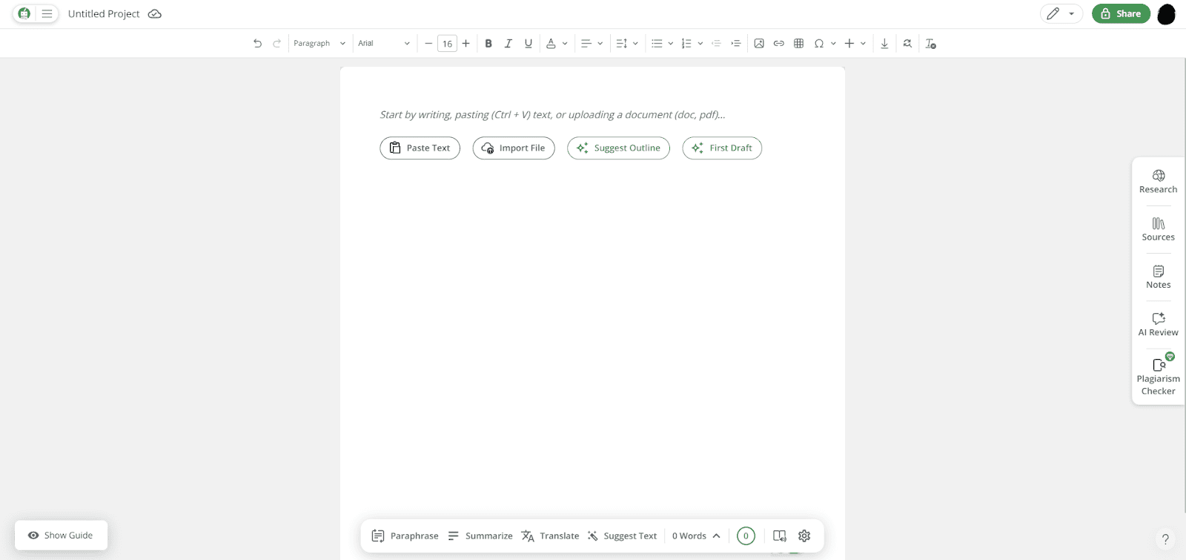1186x560 pixels.
Task: Click the First Draft button
Action: [722, 148]
